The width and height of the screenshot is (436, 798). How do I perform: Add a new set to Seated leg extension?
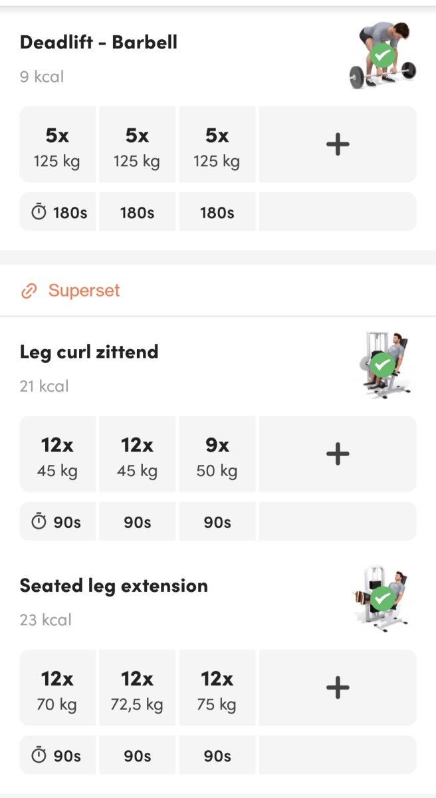point(338,688)
